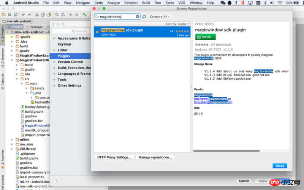Click the Wi-Fi status icon
This screenshot has width=304, height=190.
[280, 3]
